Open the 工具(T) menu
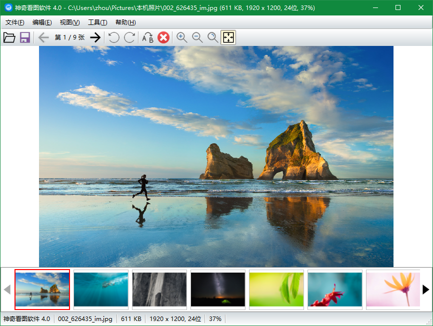 [x=97, y=22]
